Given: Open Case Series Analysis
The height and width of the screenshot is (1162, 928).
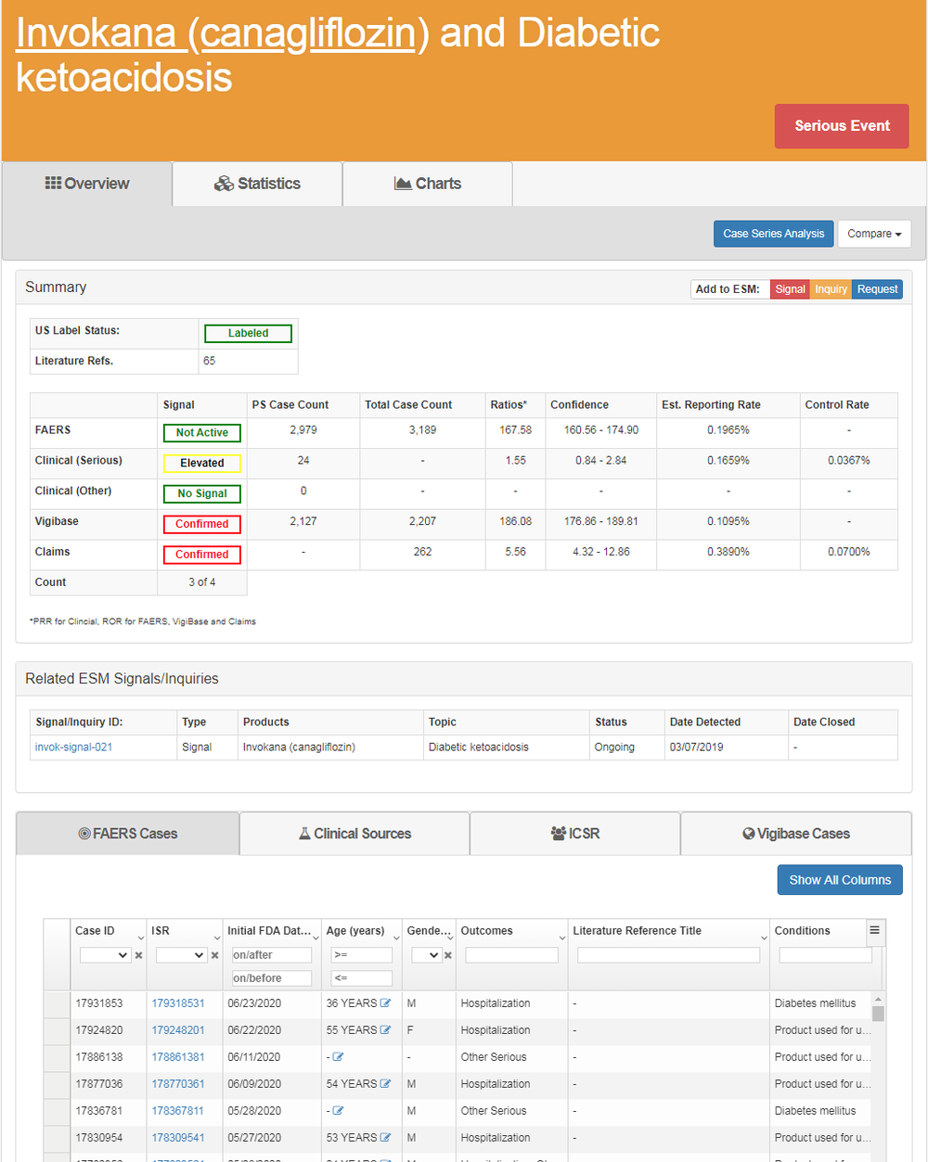Looking at the screenshot, I should click(773, 234).
